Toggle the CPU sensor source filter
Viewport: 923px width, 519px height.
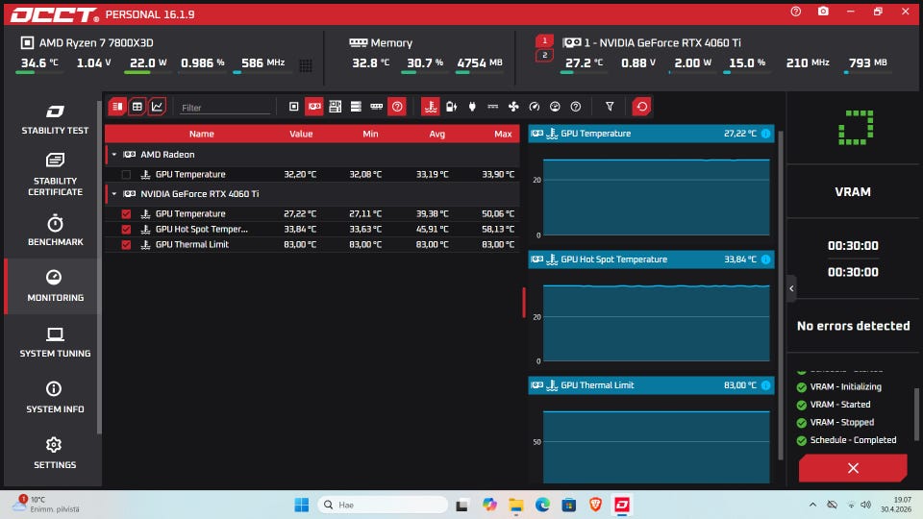294,107
